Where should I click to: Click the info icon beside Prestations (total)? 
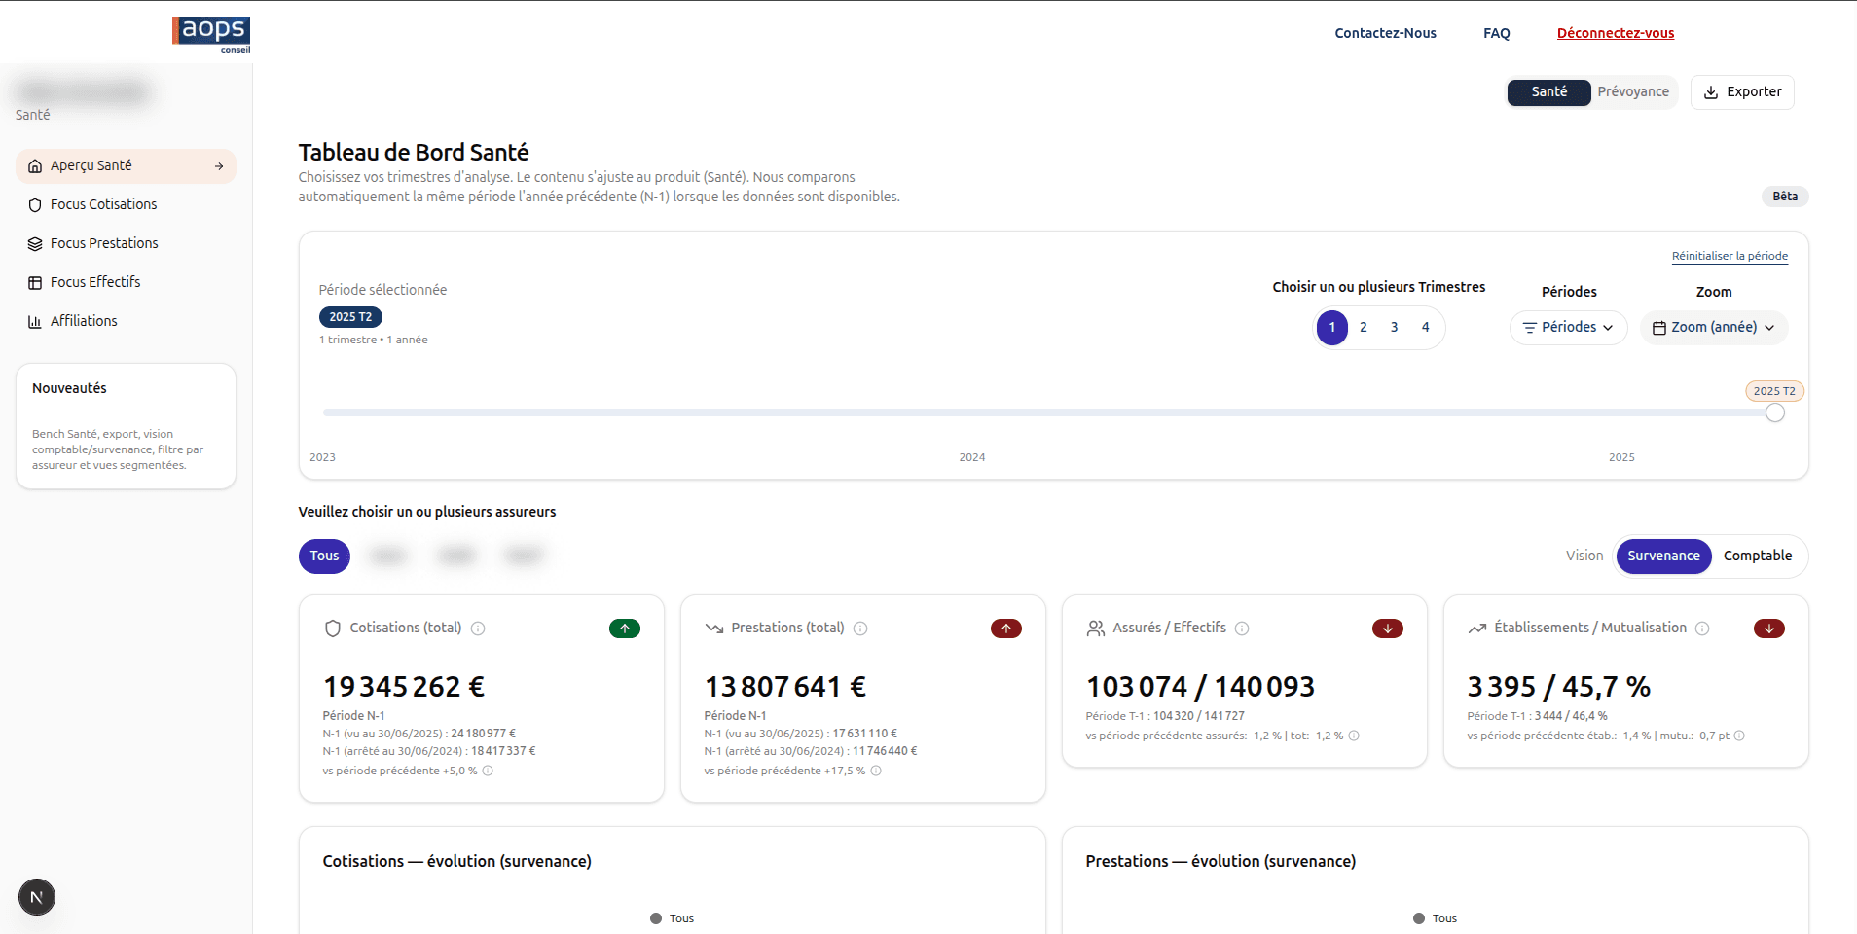pyautogui.click(x=860, y=629)
